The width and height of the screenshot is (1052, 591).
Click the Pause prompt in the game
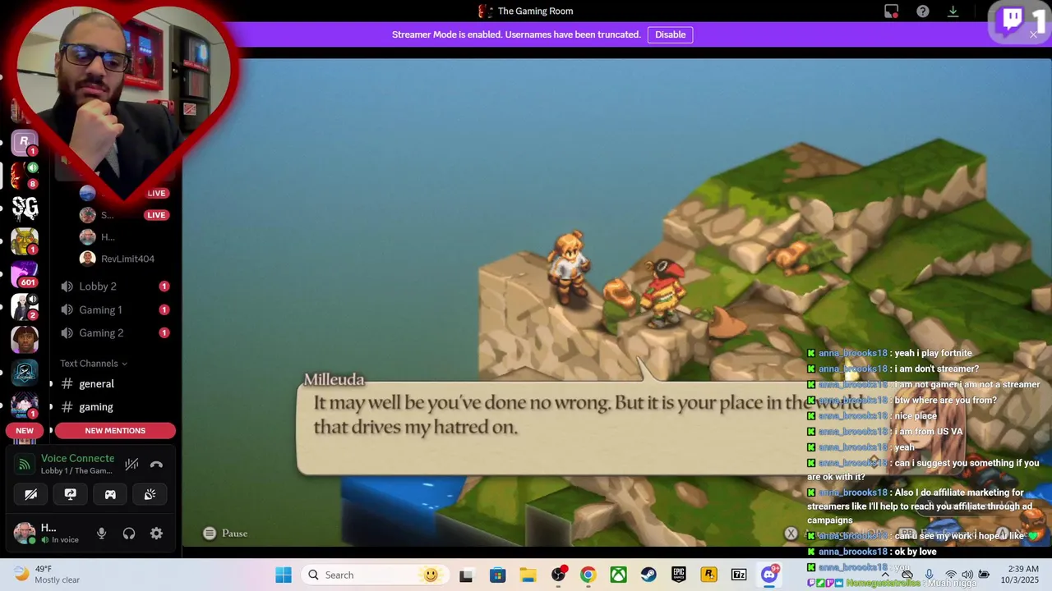click(x=225, y=534)
